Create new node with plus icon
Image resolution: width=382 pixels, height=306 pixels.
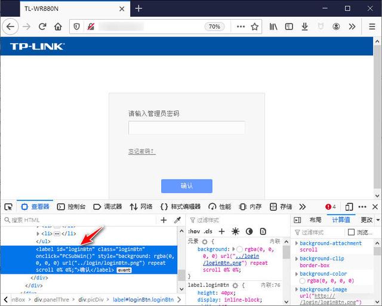point(164,220)
